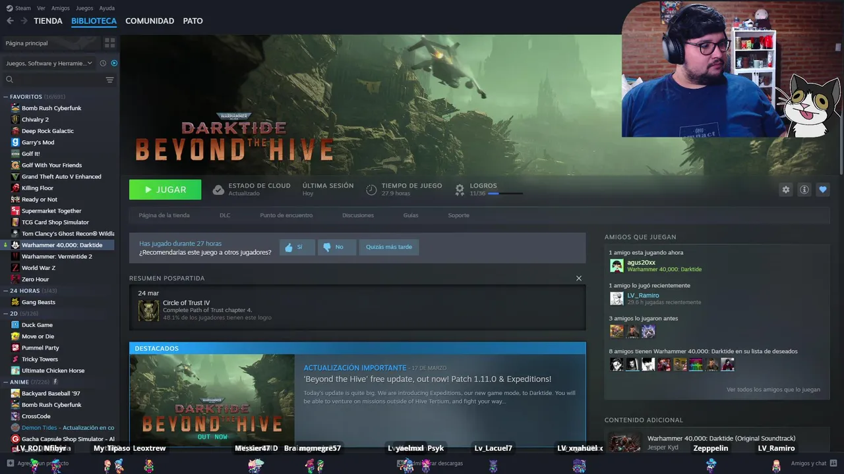
Task: Open the DLC tab
Action: 225,215
